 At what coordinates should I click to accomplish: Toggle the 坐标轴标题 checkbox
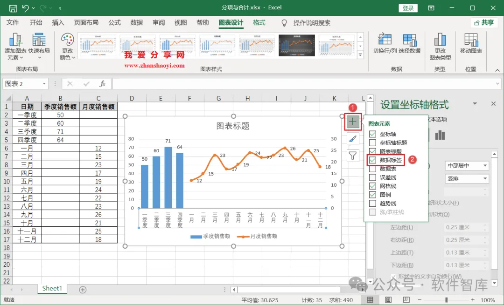[x=372, y=142]
